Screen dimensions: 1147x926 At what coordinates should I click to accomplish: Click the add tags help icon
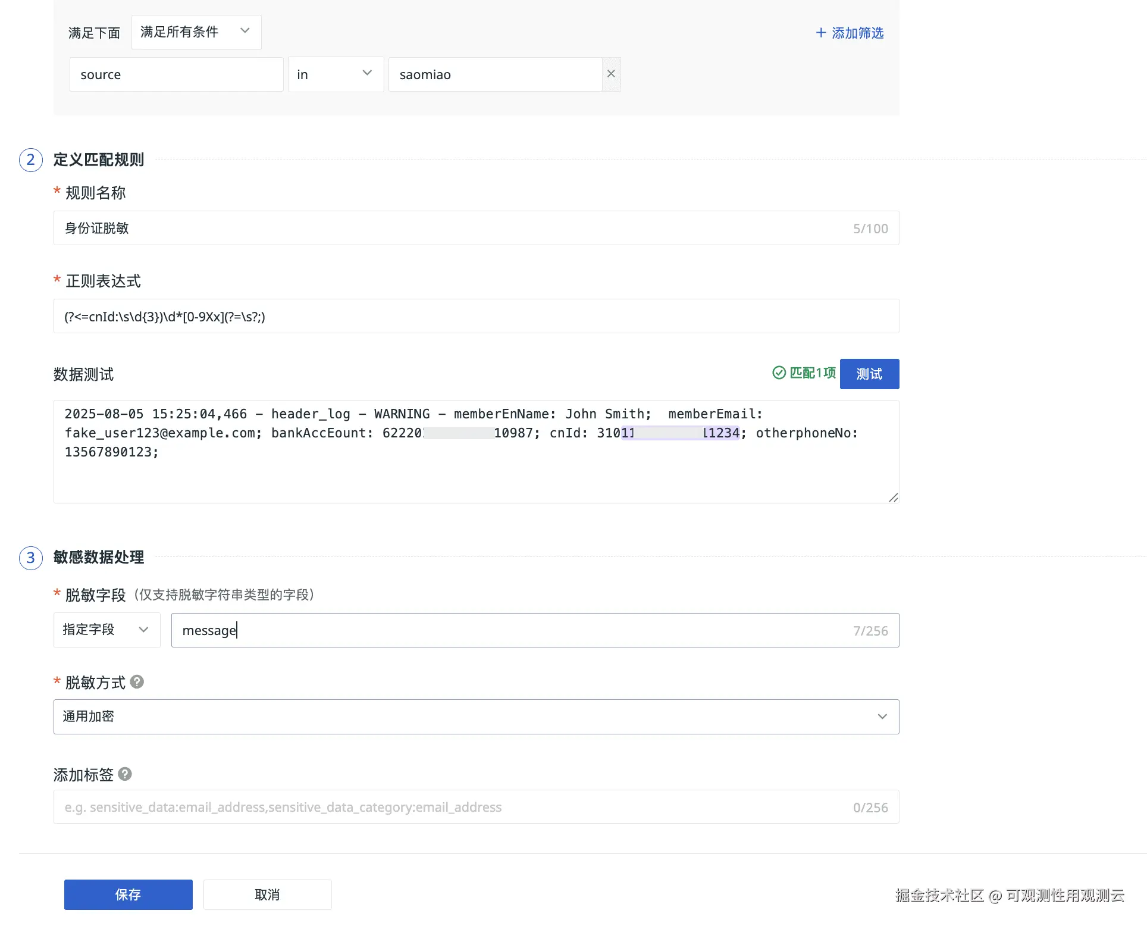pyautogui.click(x=125, y=774)
